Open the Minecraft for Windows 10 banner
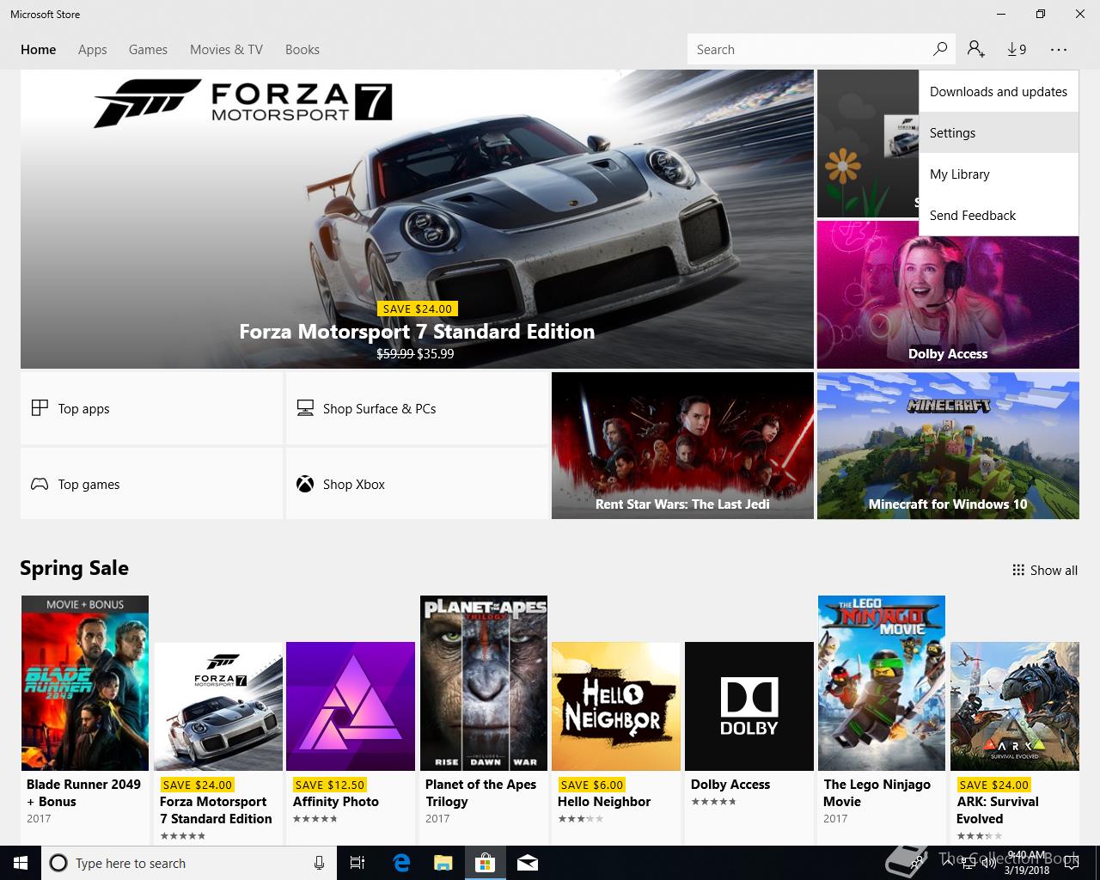Screen dimensions: 1100x880 coord(948,445)
